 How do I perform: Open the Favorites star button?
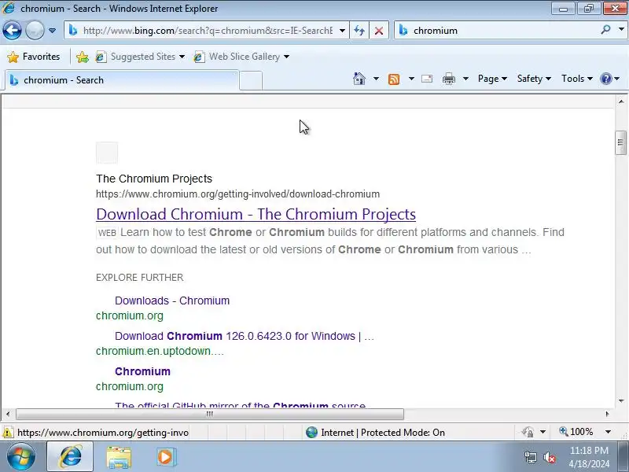tap(34, 57)
